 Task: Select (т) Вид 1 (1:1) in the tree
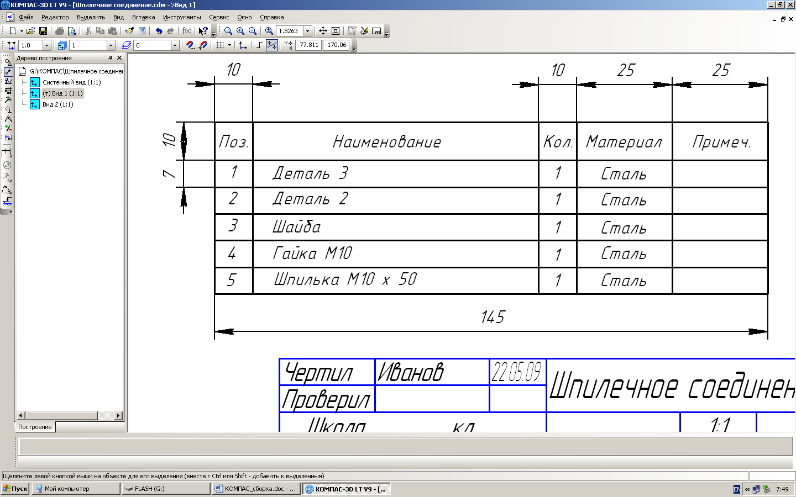[62, 93]
